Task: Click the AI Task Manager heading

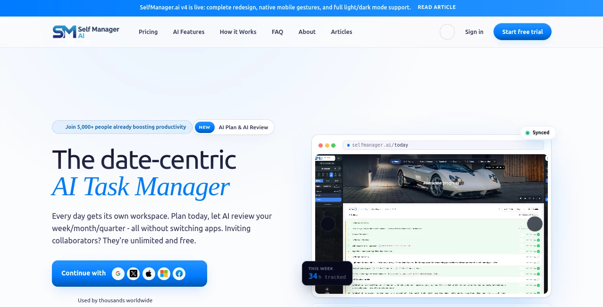Action: [141, 187]
